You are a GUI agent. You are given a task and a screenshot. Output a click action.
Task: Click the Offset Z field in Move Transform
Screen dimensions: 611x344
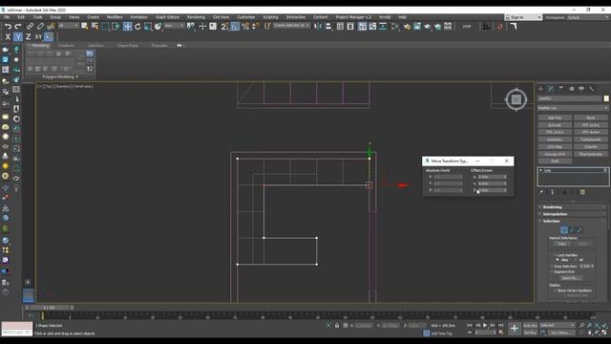click(x=493, y=190)
